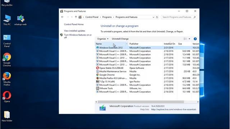230x129 pixels.
Task: Click the Back arrow in Programs and Features
Action: point(62,17)
